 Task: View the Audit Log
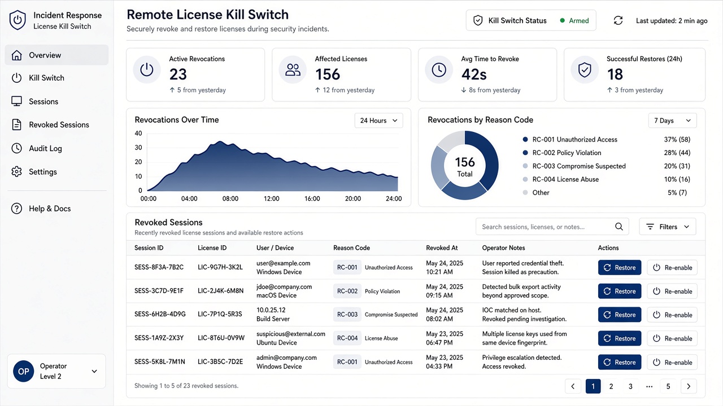pyautogui.click(x=56, y=148)
